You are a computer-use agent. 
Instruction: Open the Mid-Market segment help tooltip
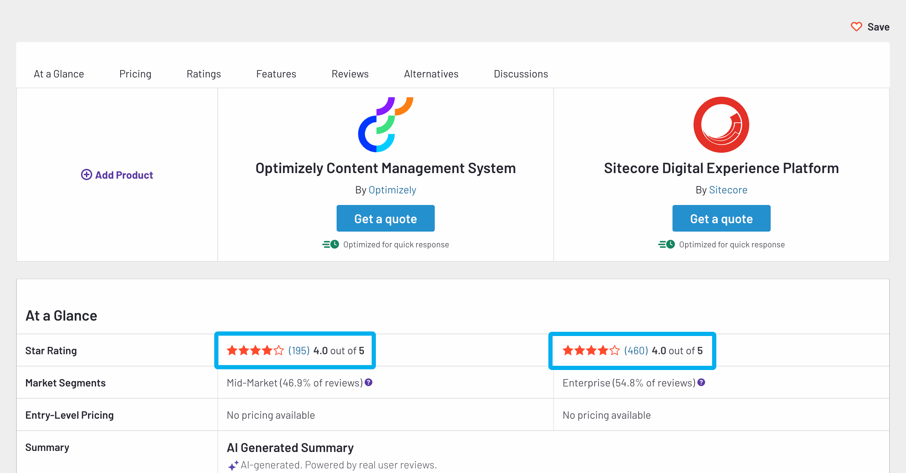pyautogui.click(x=368, y=383)
